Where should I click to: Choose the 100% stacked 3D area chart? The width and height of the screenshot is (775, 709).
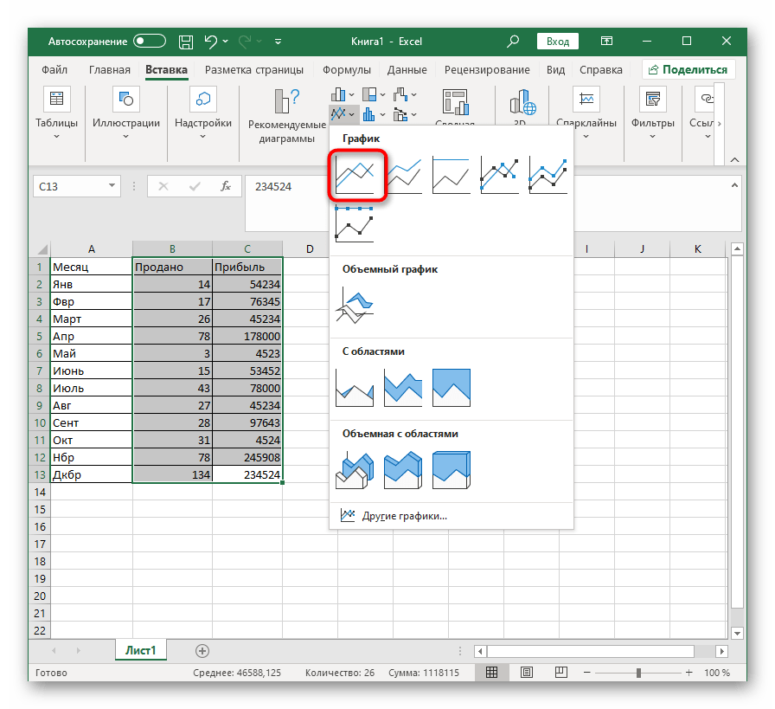(452, 470)
